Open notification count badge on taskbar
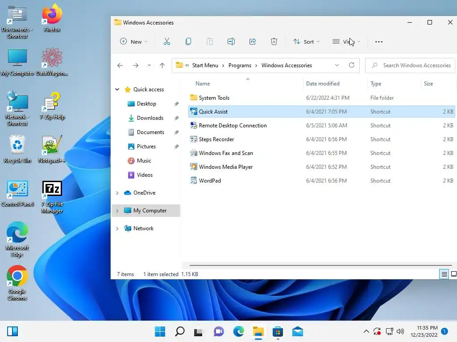 point(445,331)
